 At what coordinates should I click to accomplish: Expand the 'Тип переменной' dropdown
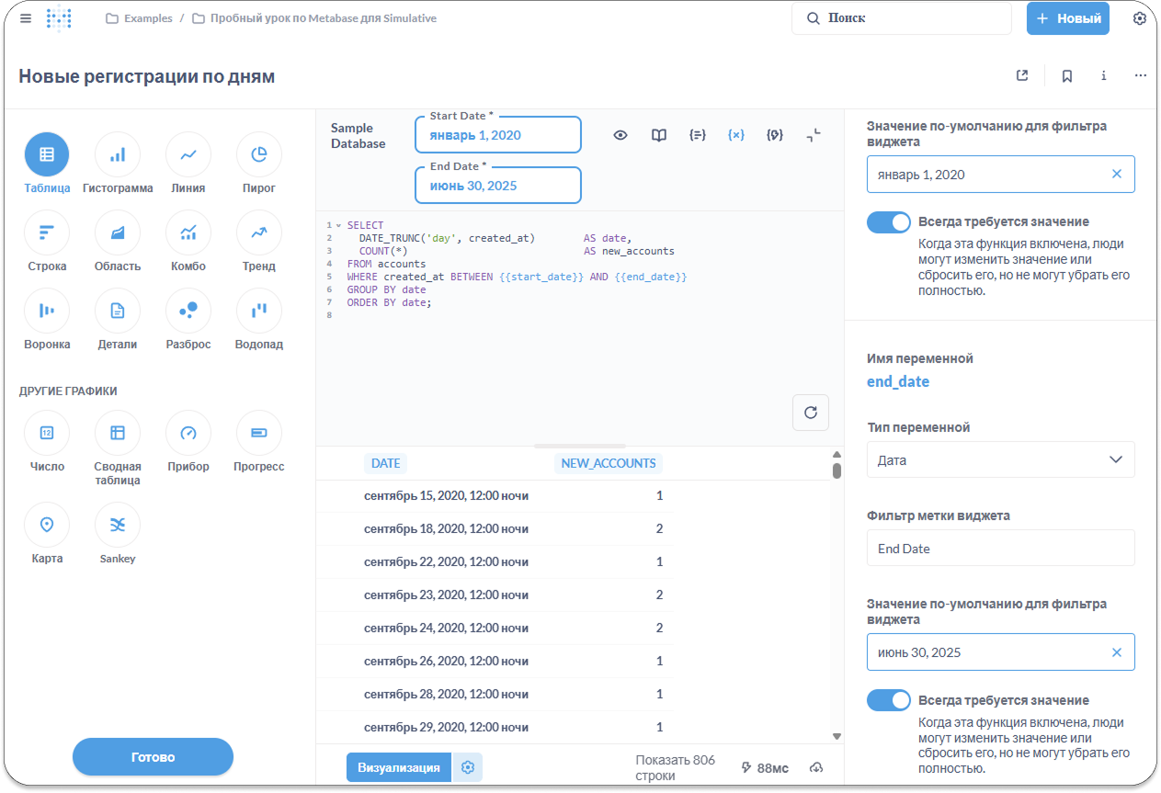[1000, 459]
